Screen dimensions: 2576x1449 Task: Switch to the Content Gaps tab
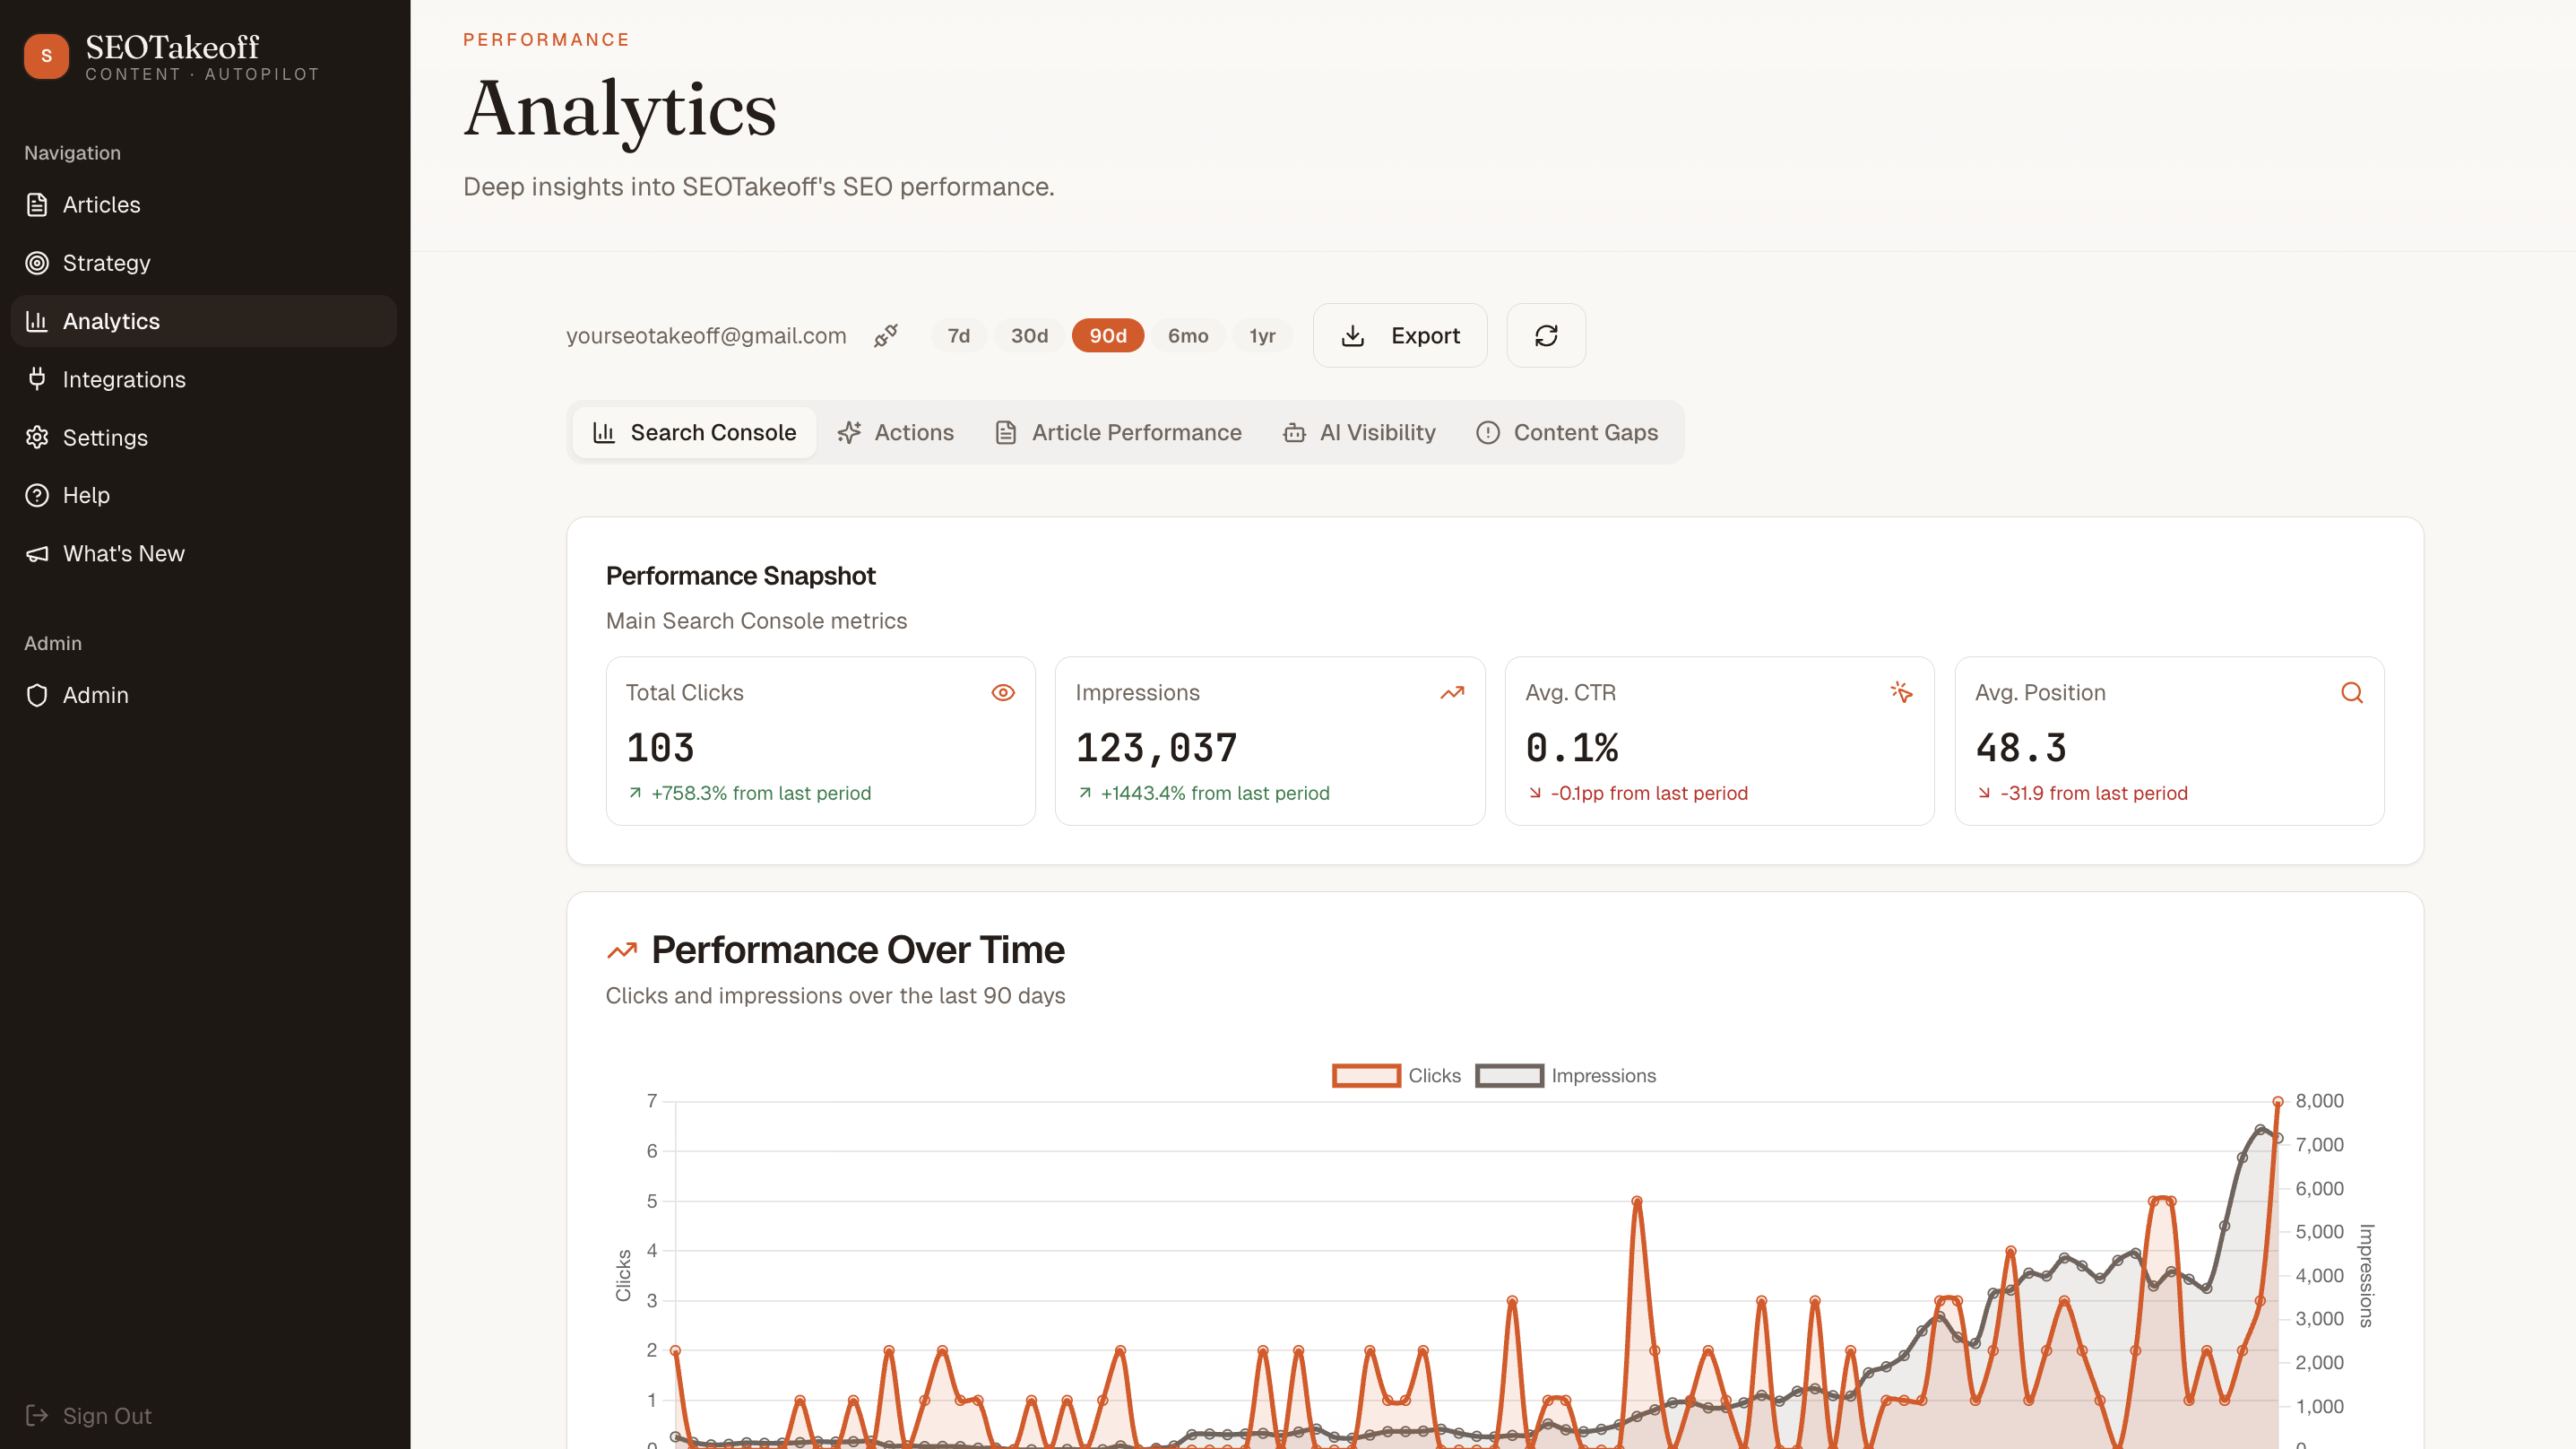1567,432
